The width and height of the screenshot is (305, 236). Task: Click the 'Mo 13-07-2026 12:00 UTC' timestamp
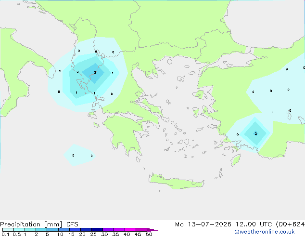pos(224,224)
